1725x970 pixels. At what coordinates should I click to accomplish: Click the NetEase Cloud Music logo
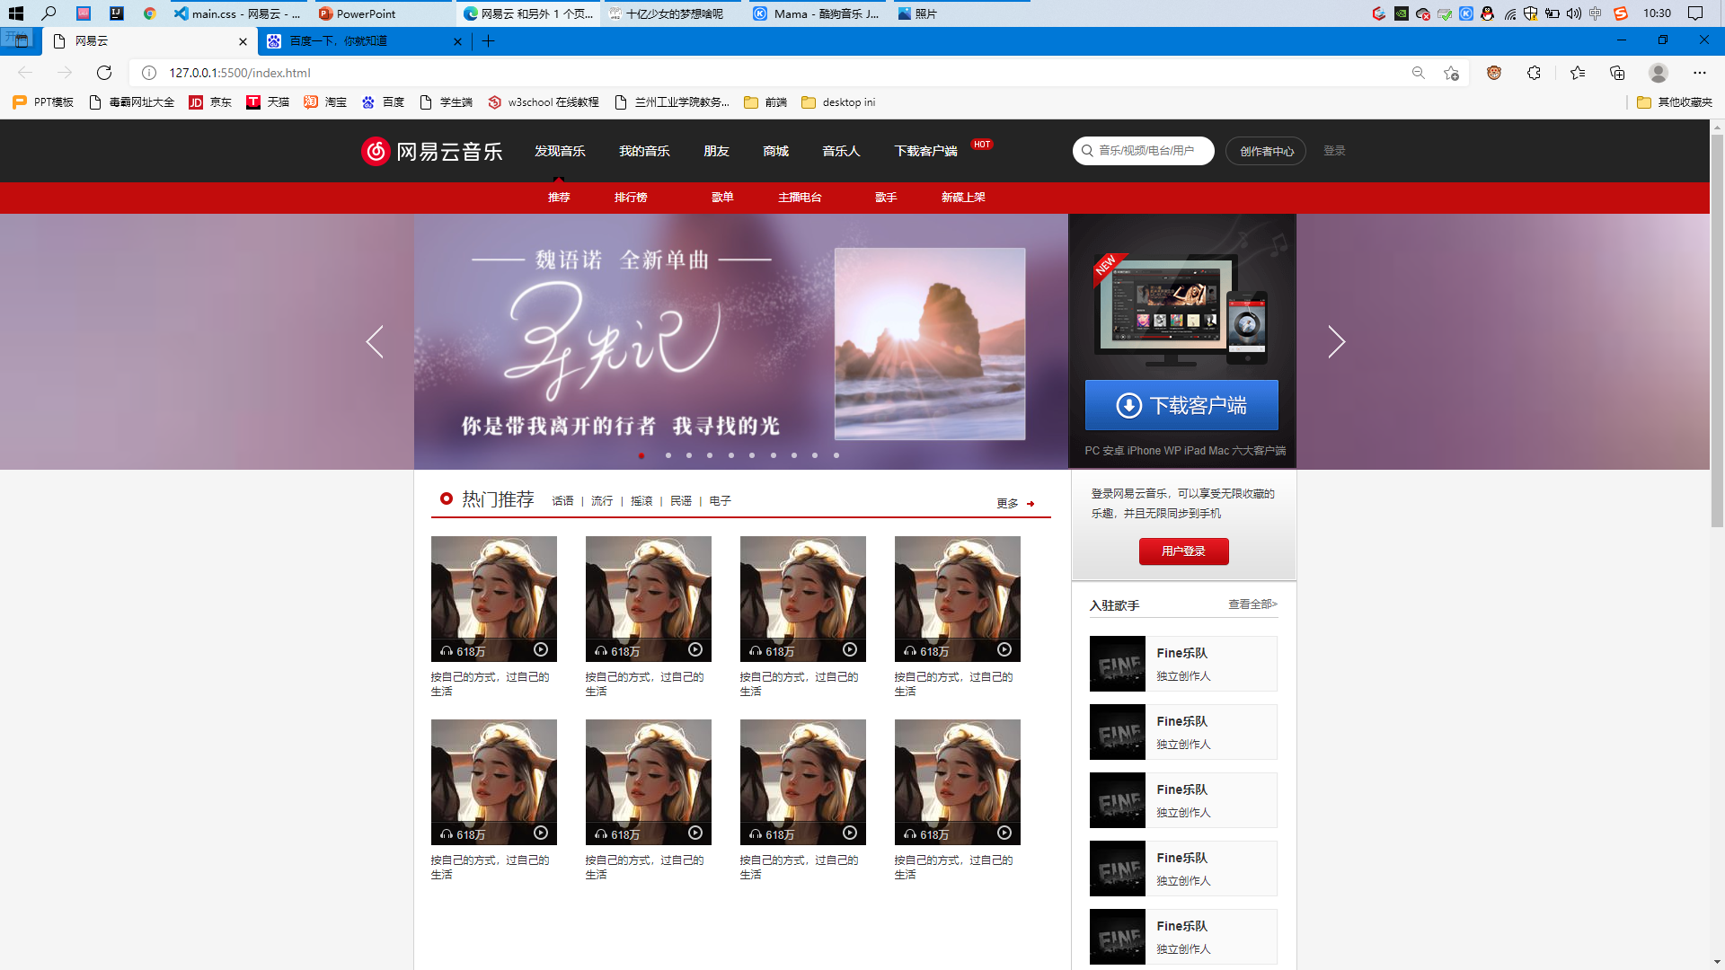click(x=432, y=151)
